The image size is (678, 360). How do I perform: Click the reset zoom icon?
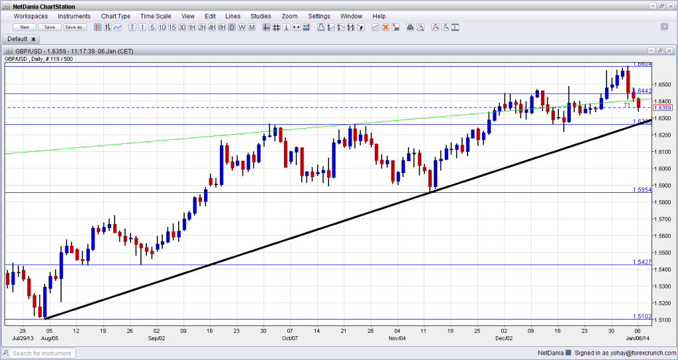tap(455, 27)
